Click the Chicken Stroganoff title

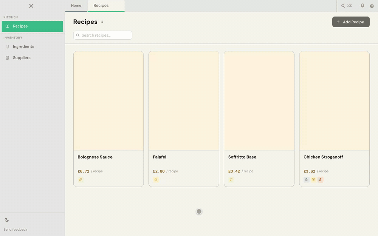(323, 157)
